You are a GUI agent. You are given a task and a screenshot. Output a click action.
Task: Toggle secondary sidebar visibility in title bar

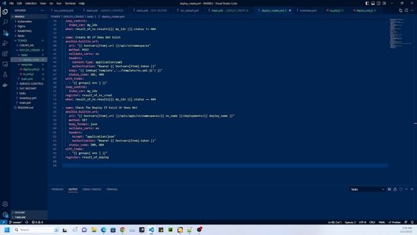click(x=379, y=3)
